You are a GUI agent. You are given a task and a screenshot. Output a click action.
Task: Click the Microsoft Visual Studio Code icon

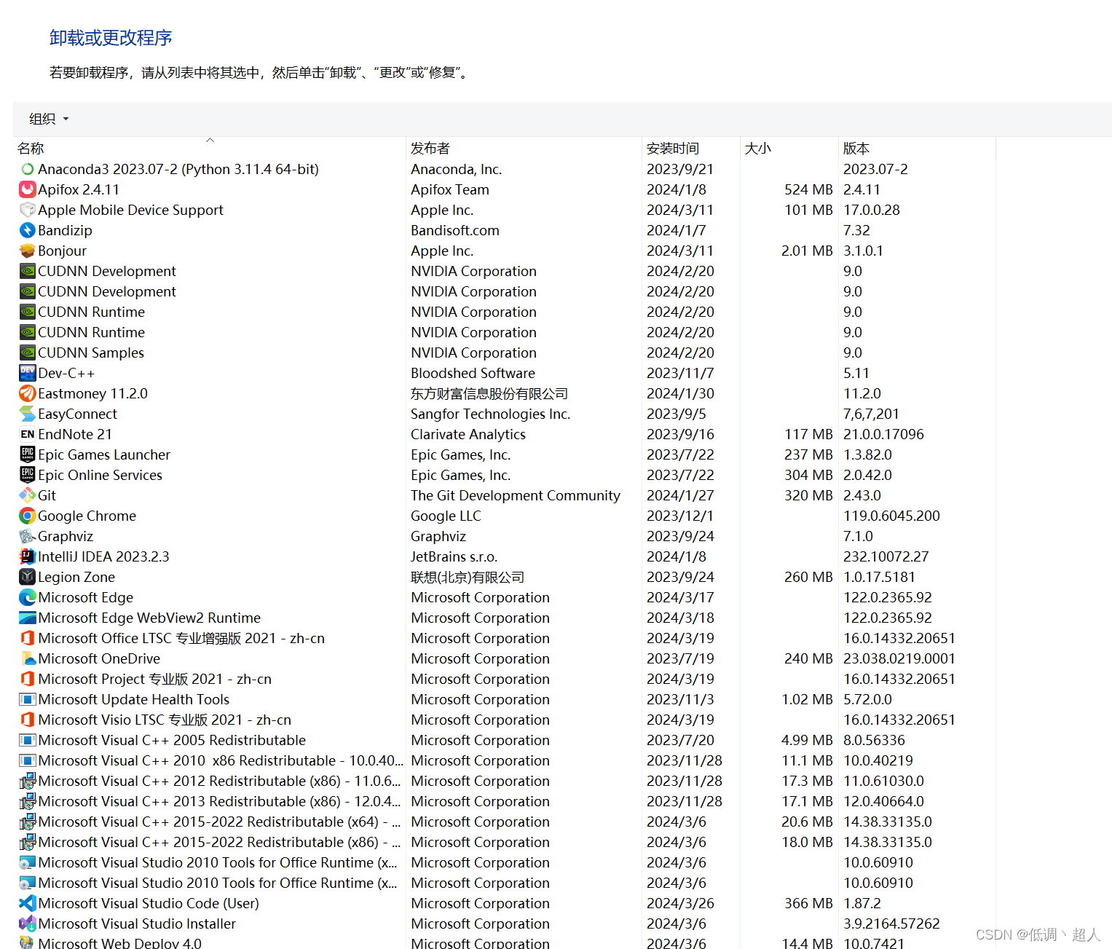28,903
